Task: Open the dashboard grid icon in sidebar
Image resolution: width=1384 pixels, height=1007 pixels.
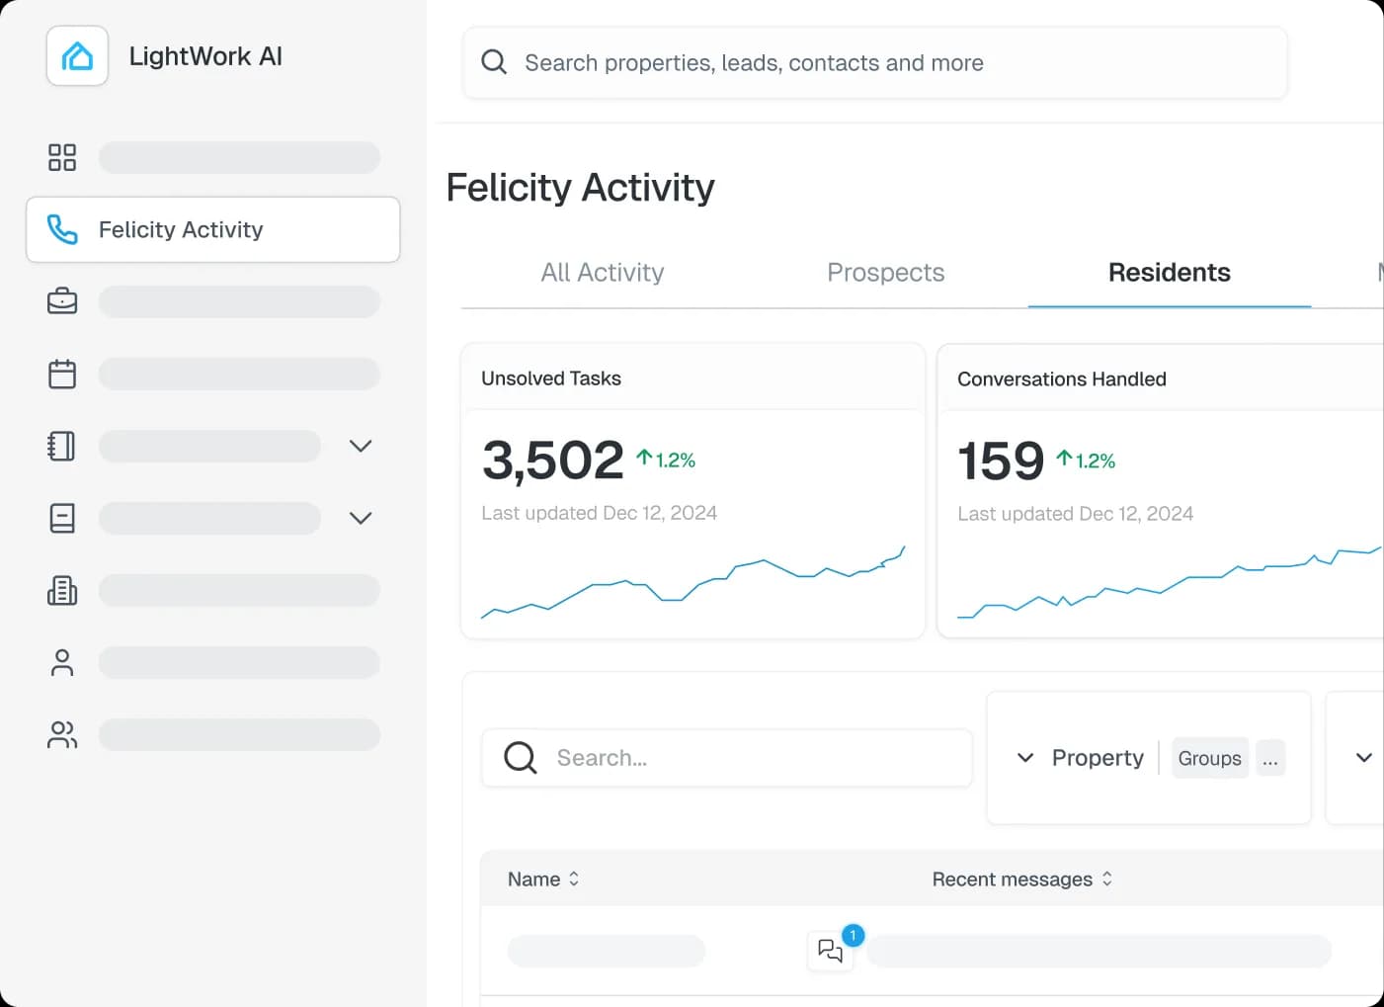Action: pos(62,157)
